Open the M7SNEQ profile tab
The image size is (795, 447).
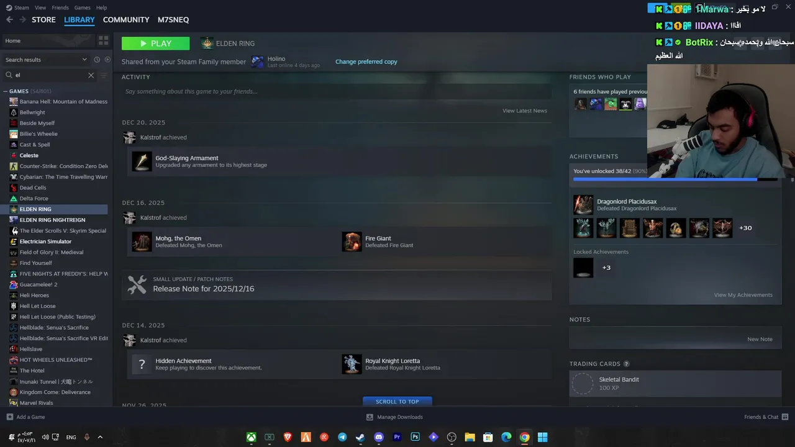(x=173, y=20)
